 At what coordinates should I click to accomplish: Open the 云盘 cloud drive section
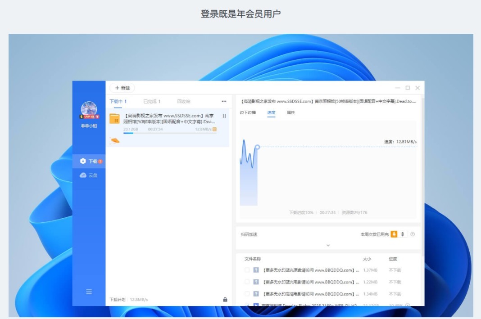click(x=89, y=175)
